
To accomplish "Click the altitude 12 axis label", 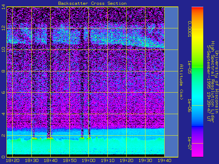I will click(3, 28).
